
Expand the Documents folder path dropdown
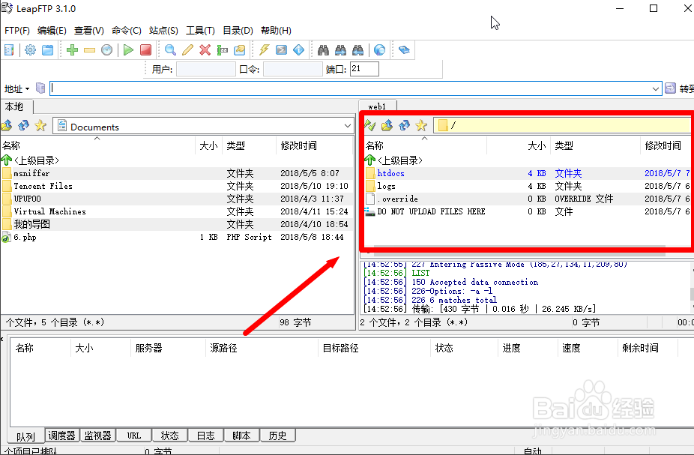pos(348,126)
